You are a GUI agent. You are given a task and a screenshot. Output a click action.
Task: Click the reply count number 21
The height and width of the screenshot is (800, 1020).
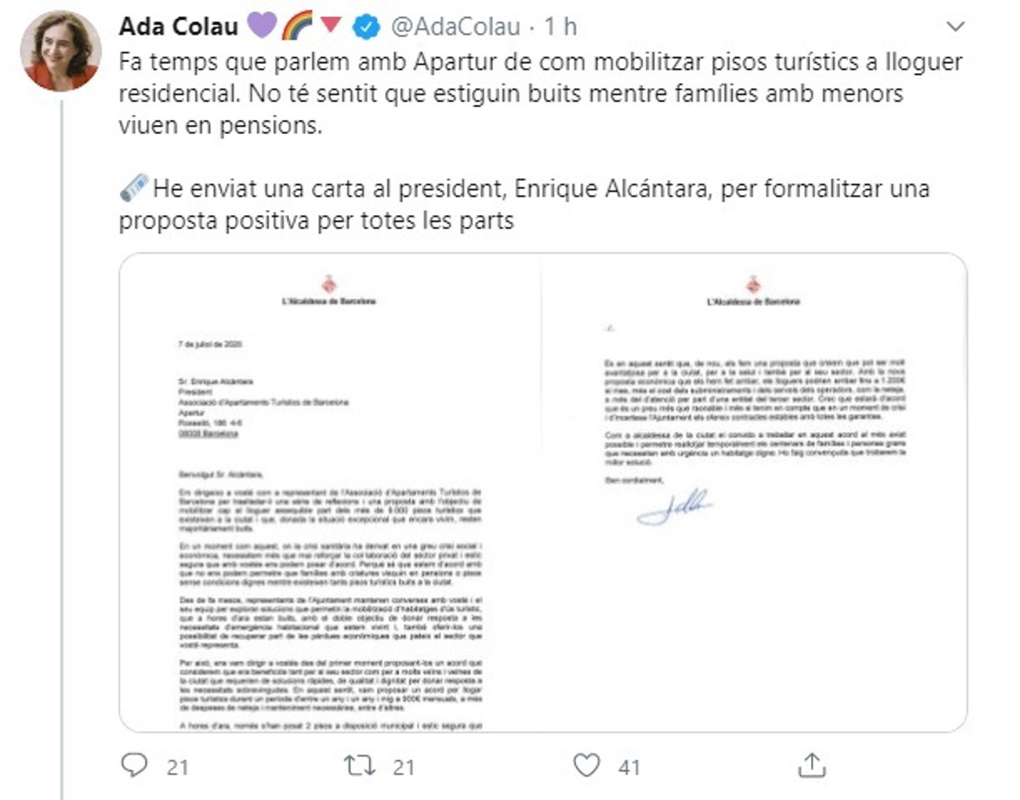(177, 767)
